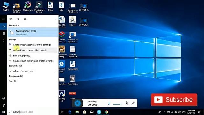Filter search results by Web icon
Viewport: 204px width, 115px height.
(25, 19)
